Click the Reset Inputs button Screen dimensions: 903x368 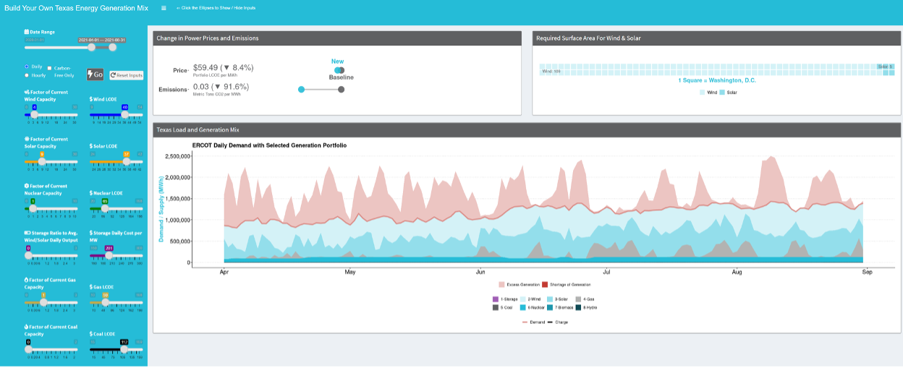point(127,74)
